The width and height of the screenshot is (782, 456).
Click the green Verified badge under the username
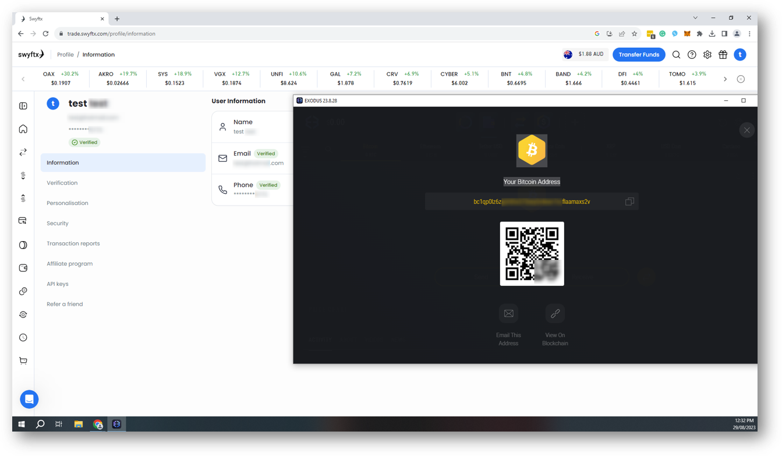point(84,142)
